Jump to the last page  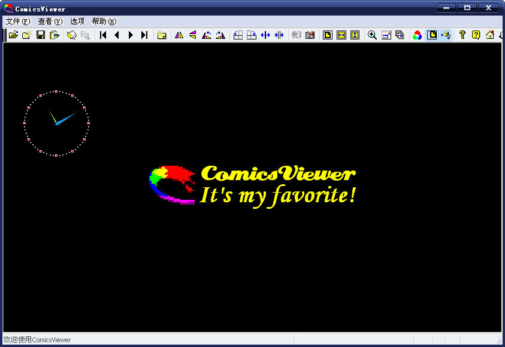(144, 35)
